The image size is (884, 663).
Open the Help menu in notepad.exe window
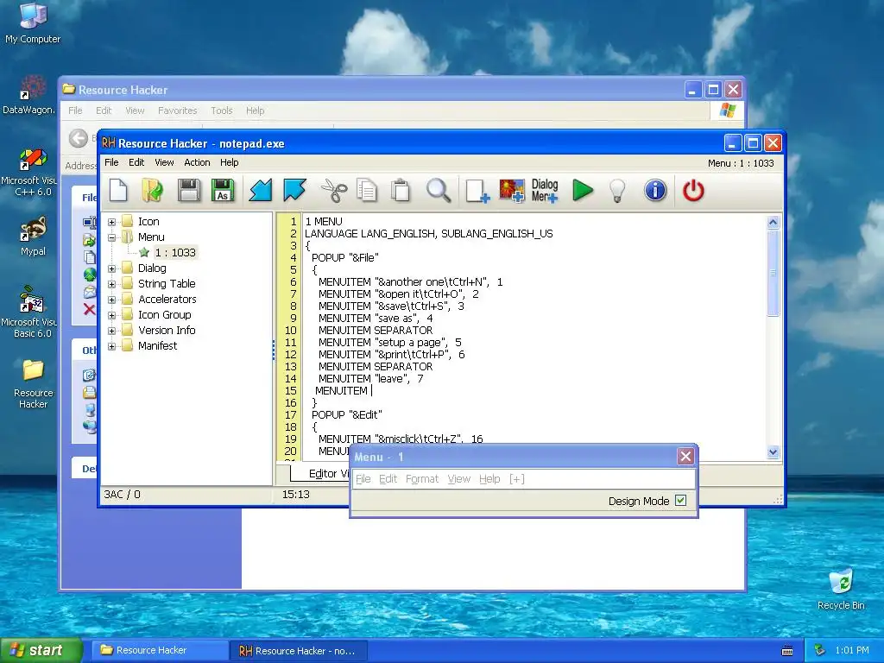click(x=229, y=162)
